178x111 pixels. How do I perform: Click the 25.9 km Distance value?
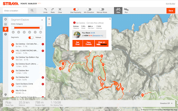tap(24, 102)
